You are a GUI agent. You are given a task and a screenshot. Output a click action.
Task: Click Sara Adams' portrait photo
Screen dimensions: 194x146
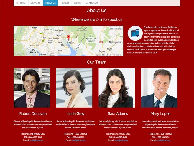pyautogui.click(x=117, y=88)
